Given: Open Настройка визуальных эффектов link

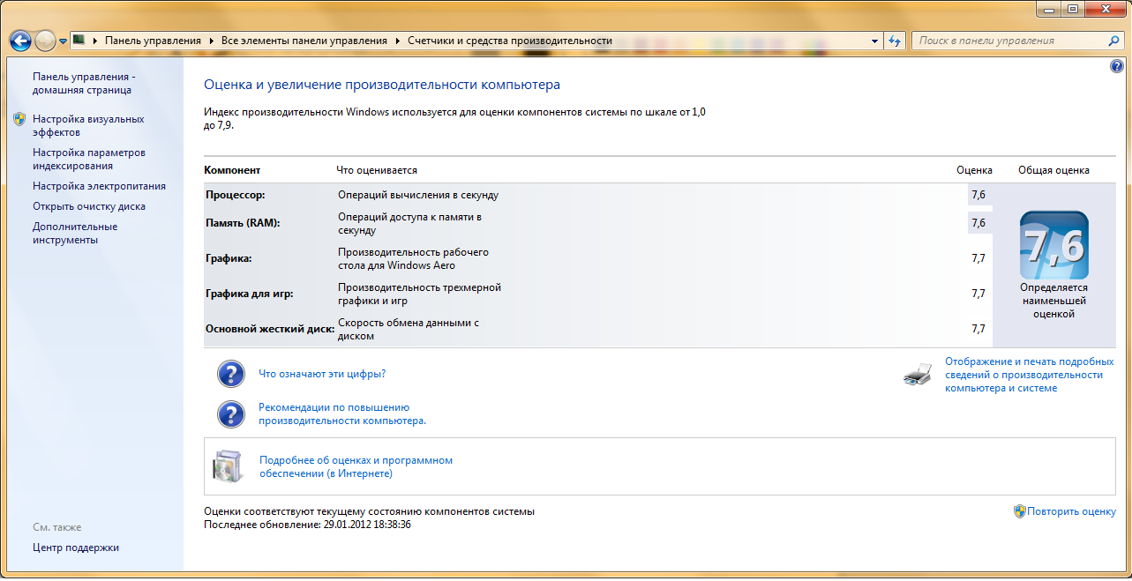Looking at the screenshot, I should point(88,125).
